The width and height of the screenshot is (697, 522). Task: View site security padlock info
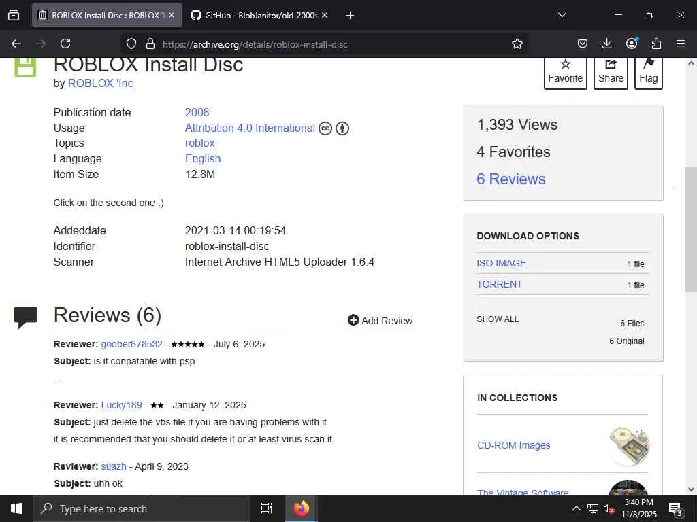150,43
